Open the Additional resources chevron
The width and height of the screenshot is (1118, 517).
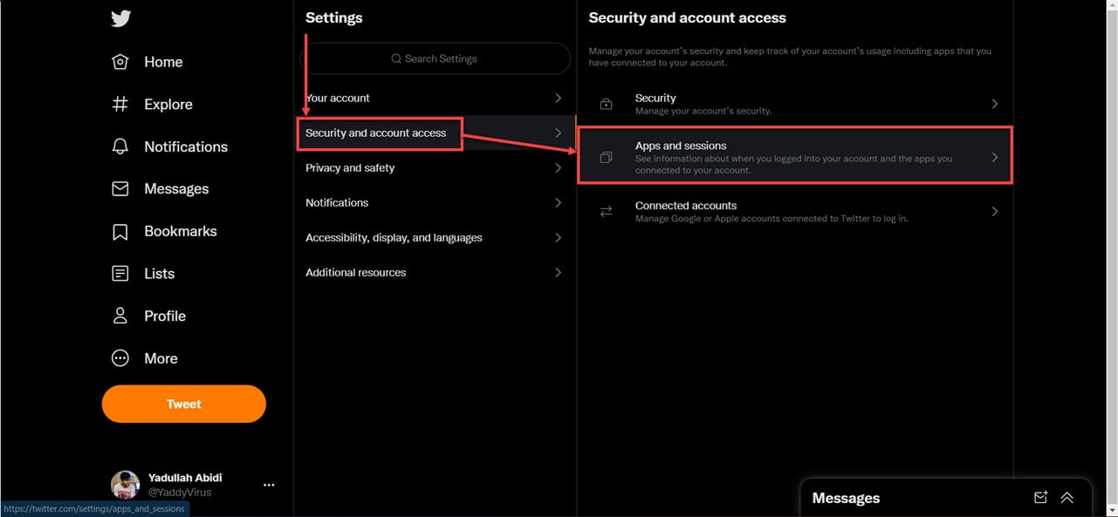559,272
